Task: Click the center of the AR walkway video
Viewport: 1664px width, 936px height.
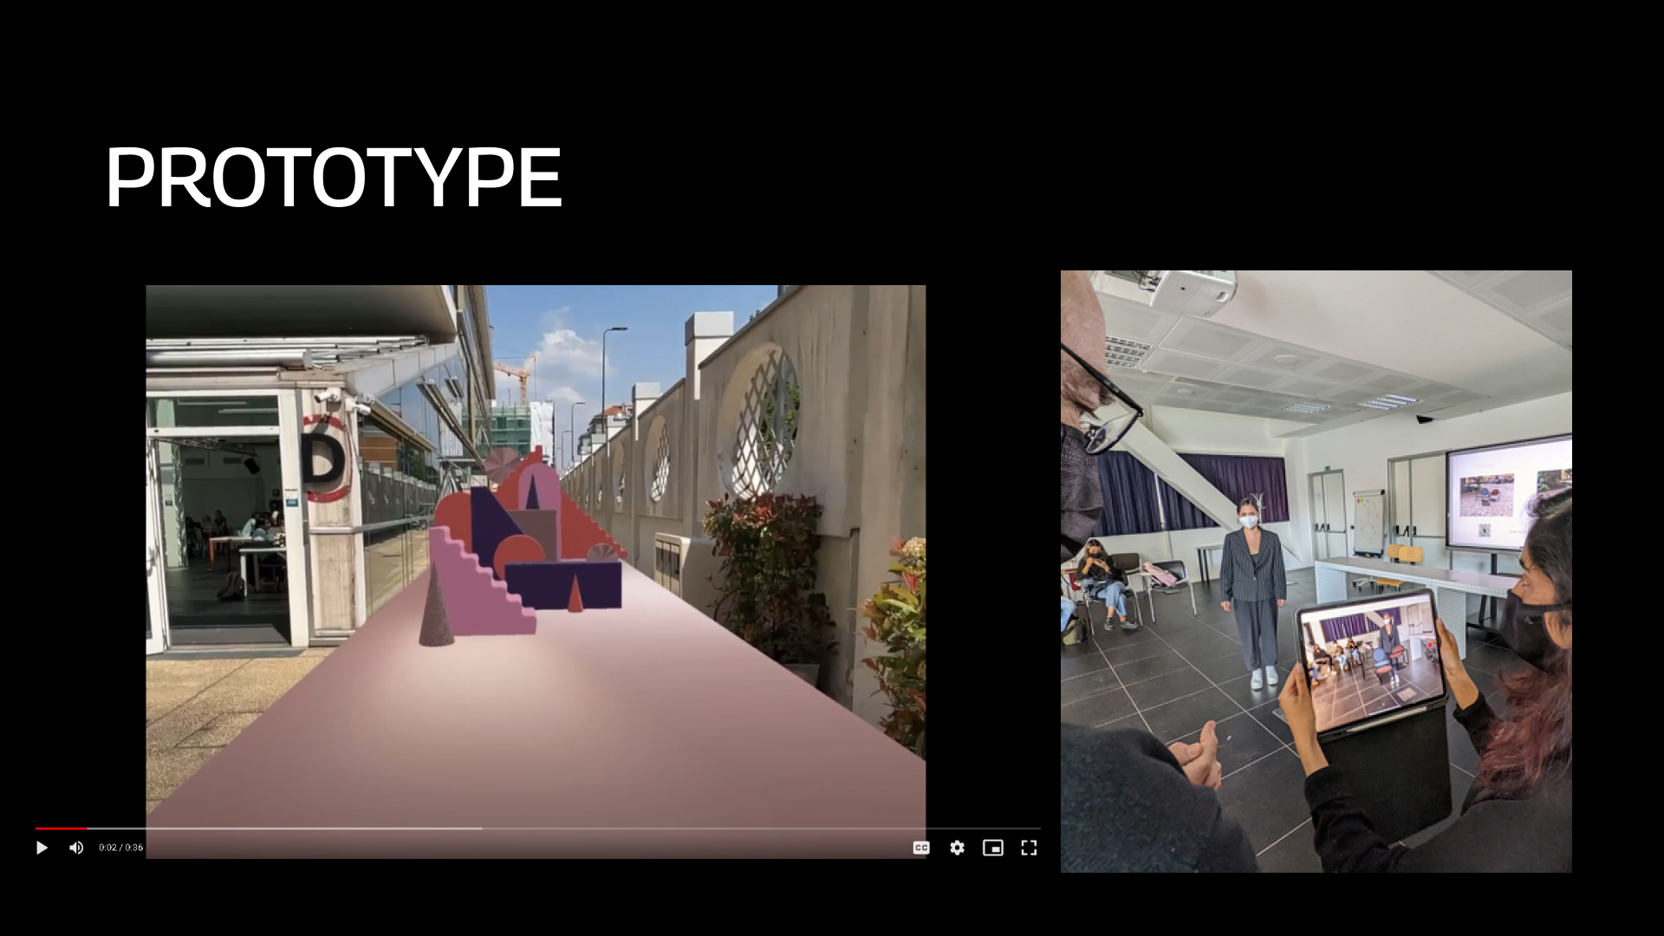Action: click(x=536, y=555)
